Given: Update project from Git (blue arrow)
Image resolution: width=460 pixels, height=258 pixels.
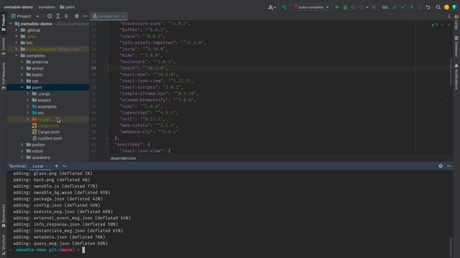Looking at the screenshot, I should [395, 7].
